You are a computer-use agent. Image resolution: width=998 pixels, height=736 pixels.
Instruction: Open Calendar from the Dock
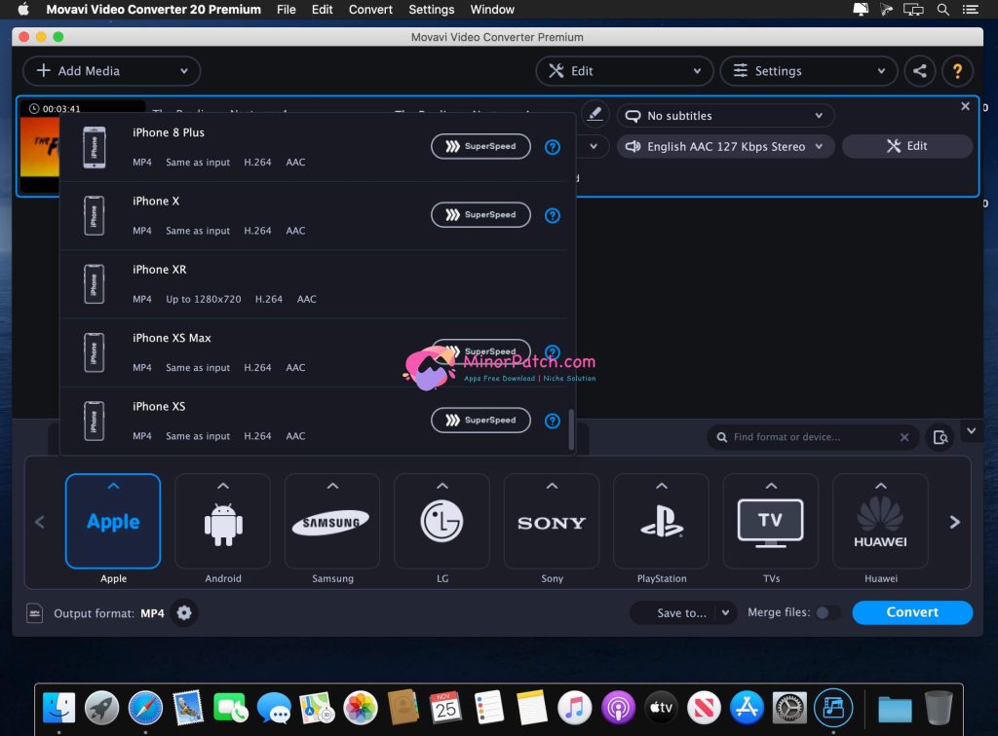click(x=446, y=708)
